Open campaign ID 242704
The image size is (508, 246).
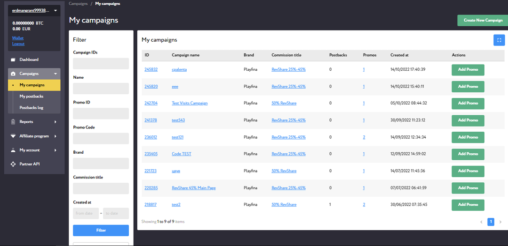tap(151, 103)
